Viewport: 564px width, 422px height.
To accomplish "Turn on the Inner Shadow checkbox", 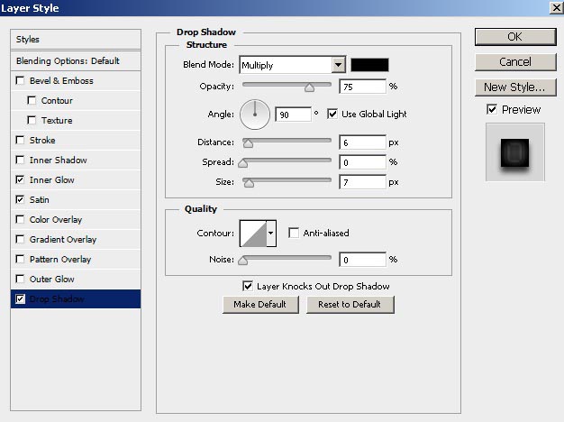I will click(20, 160).
